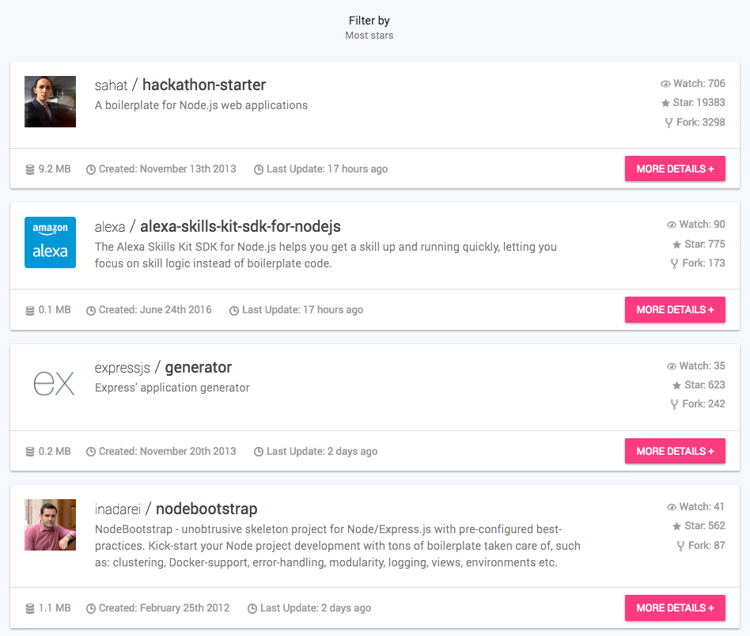Click the database size icon beside 9.2 MB
Viewport: 750px width, 636px height.
pyautogui.click(x=29, y=170)
